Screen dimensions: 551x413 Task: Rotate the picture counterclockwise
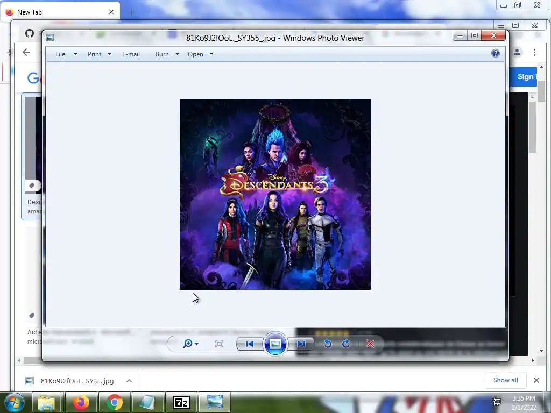[328, 344]
